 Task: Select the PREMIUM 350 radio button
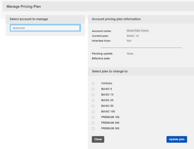(93, 128)
